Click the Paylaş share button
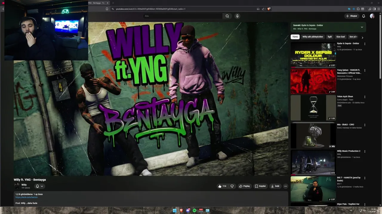This screenshot has width=382, height=214. click(244, 186)
